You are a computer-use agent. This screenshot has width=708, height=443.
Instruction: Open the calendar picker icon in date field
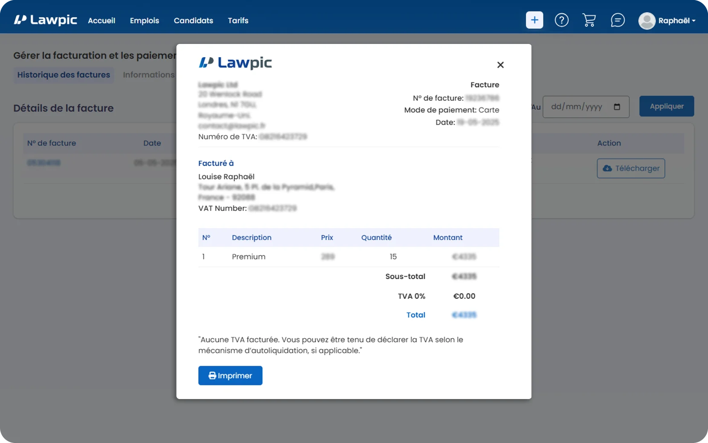617,107
